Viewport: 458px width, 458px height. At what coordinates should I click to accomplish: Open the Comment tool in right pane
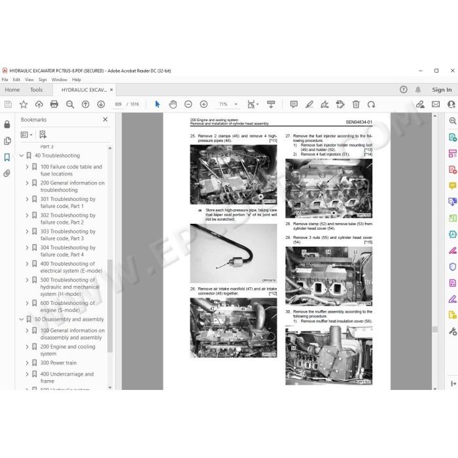453,185
